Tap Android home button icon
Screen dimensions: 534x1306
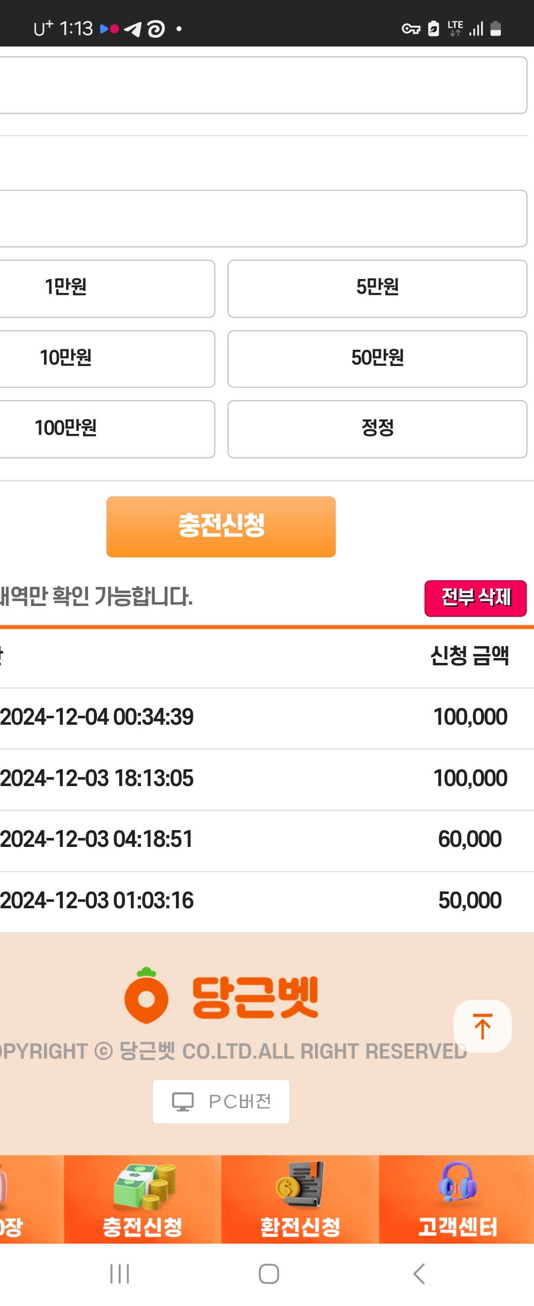pyautogui.click(x=268, y=1273)
